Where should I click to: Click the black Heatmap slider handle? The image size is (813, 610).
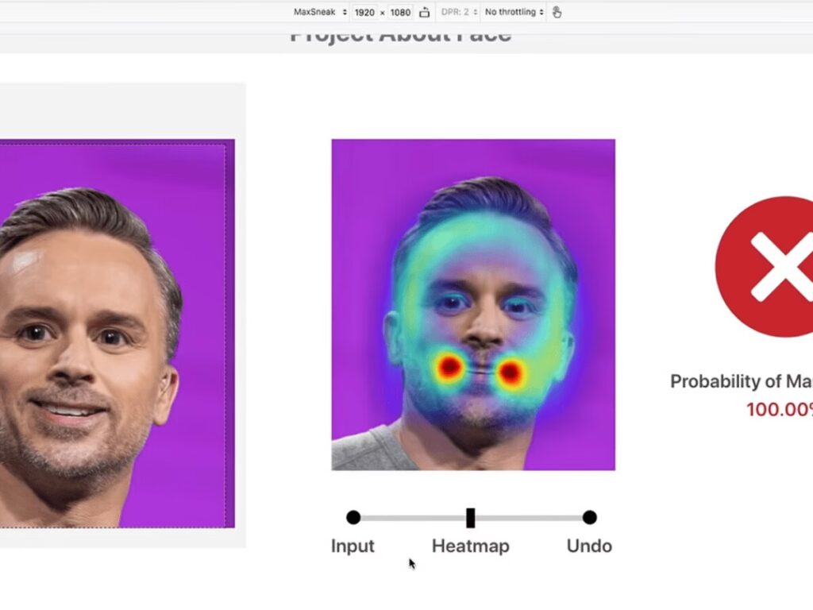click(x=470, y=518)
